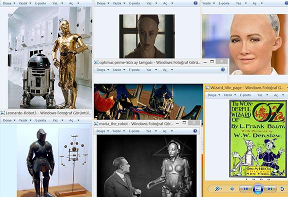Click the Sophia robot face photo
This screenshot has width=288, height=197.
[x=245, y=44]
